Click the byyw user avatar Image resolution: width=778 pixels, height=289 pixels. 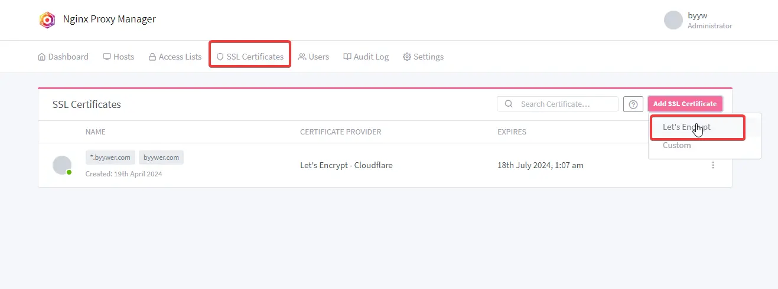673,20
